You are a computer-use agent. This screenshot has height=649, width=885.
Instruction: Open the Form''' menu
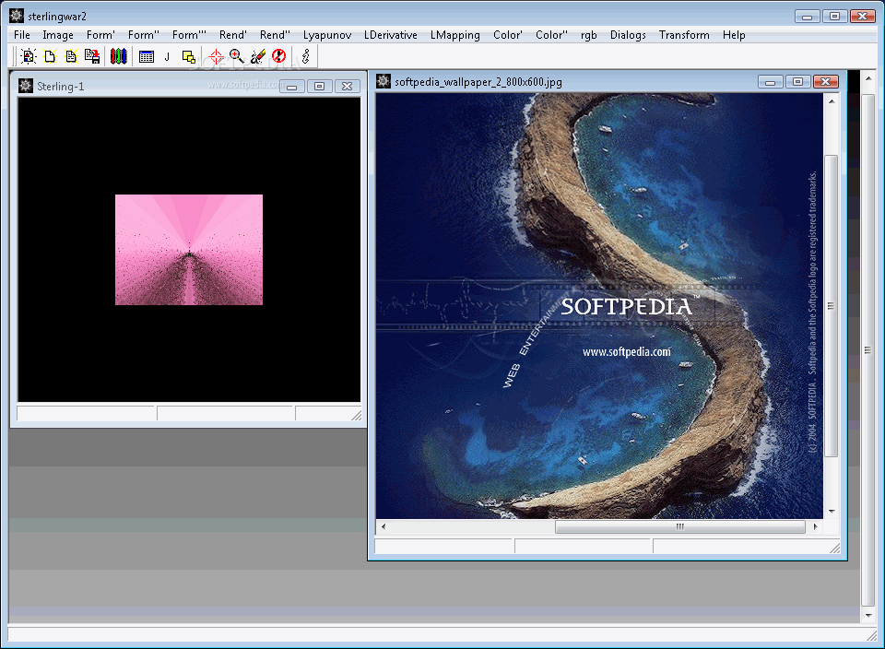coord(189,35)
